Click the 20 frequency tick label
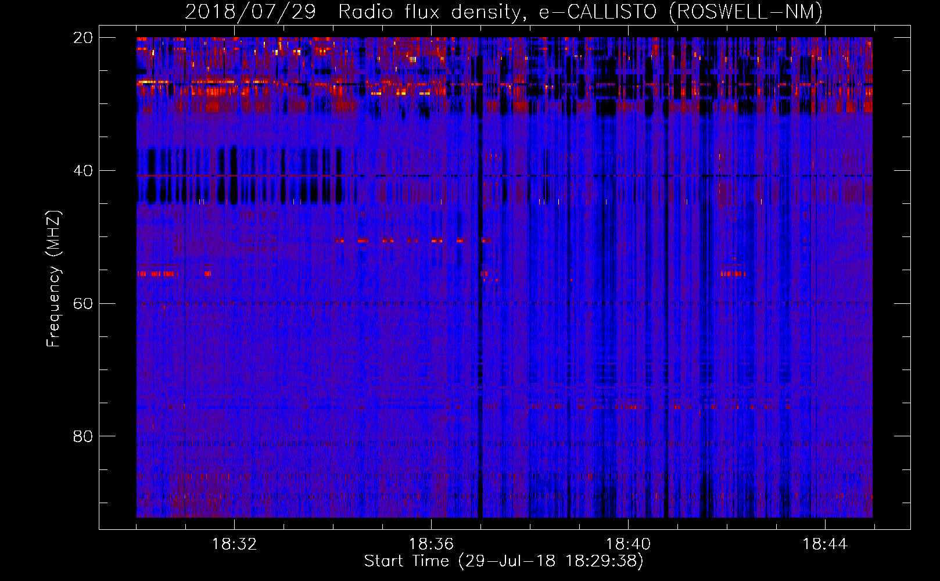Viewport: 940px width, 581px height. pos(83,38)
